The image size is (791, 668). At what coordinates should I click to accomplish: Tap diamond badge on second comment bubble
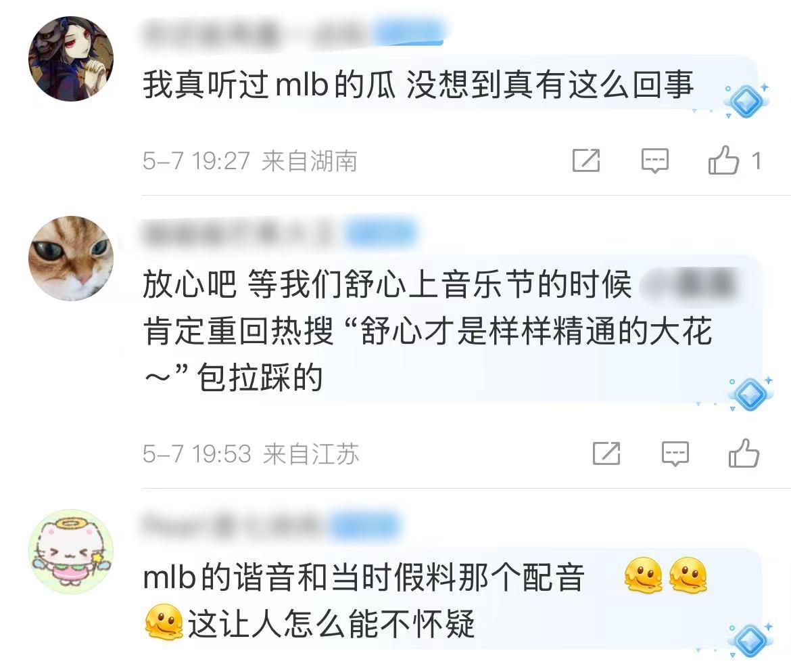pos(749,393)
